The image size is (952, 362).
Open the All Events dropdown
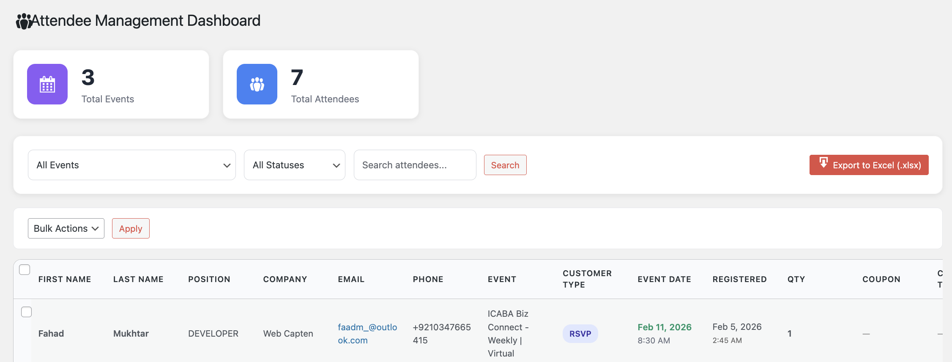click(131, 165)
